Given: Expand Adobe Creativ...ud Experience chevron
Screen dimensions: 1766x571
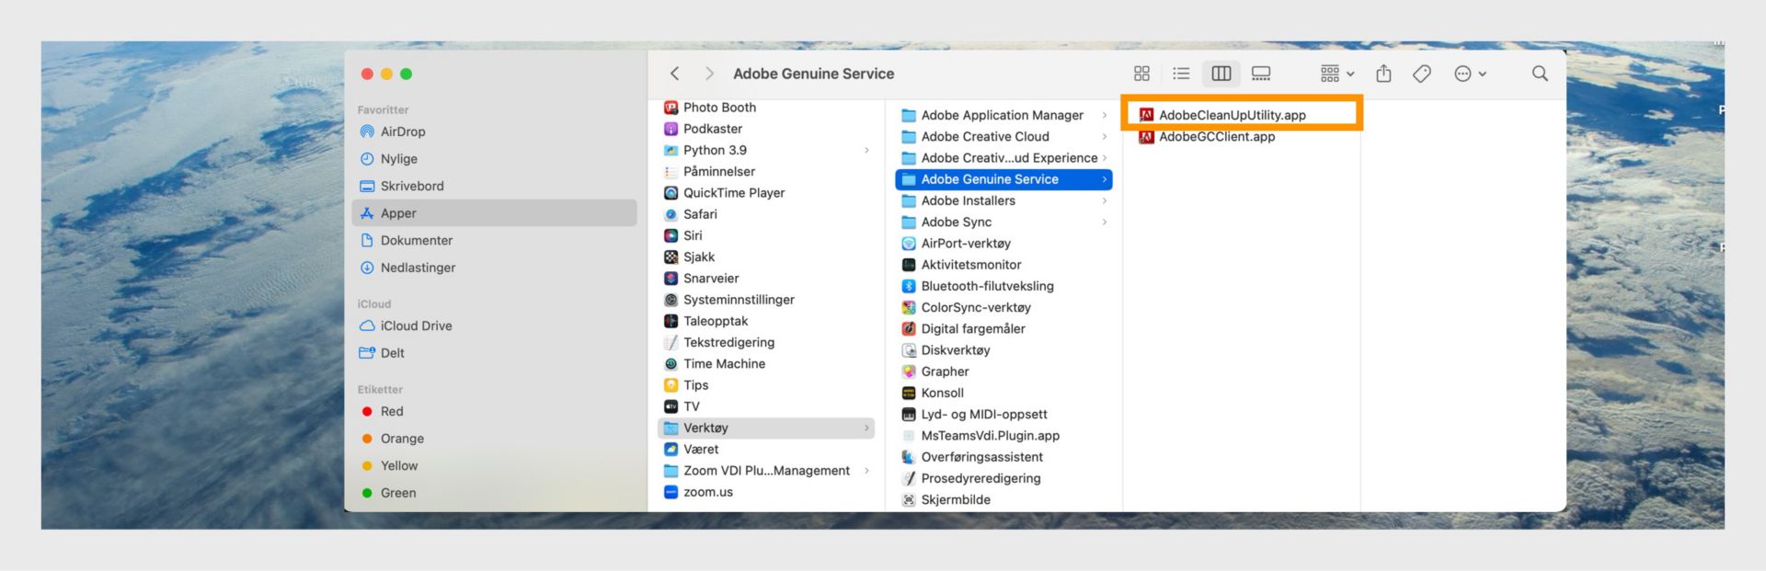Looking at the screenshot, I should (x=1105, y=158).
